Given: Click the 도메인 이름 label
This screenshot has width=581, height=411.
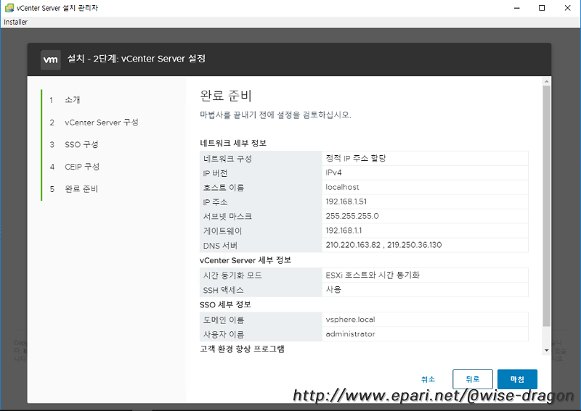Looking at the screenshot, I should click(224, 320).
